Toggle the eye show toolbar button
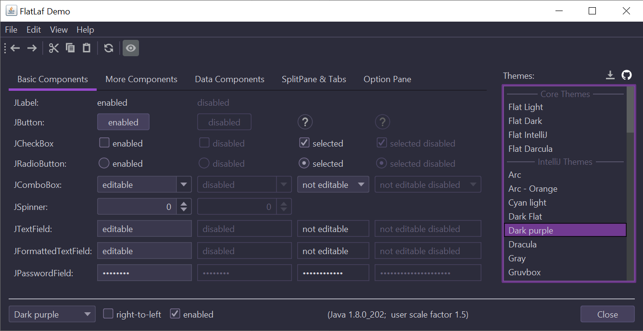Screen dimensions: 643x331 [x=131, y=48]
